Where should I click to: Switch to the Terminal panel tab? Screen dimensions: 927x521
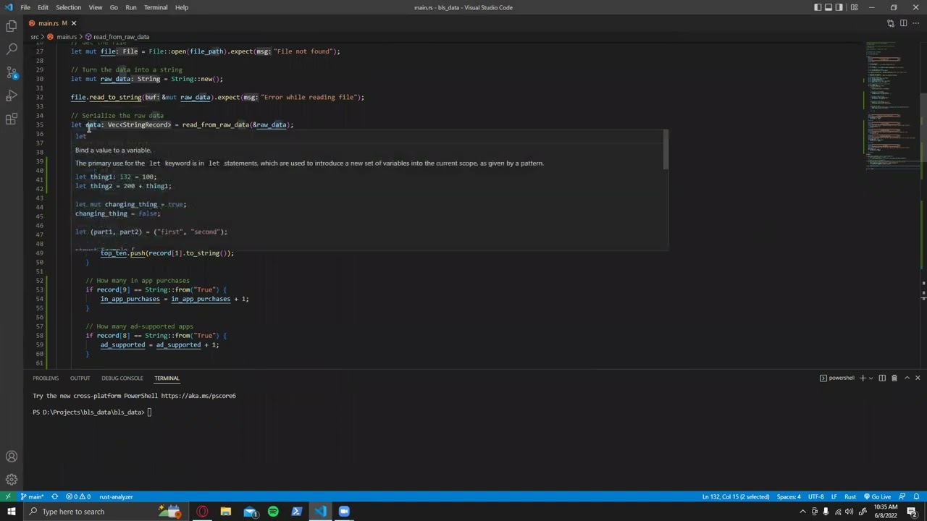(x=167, y=378)
